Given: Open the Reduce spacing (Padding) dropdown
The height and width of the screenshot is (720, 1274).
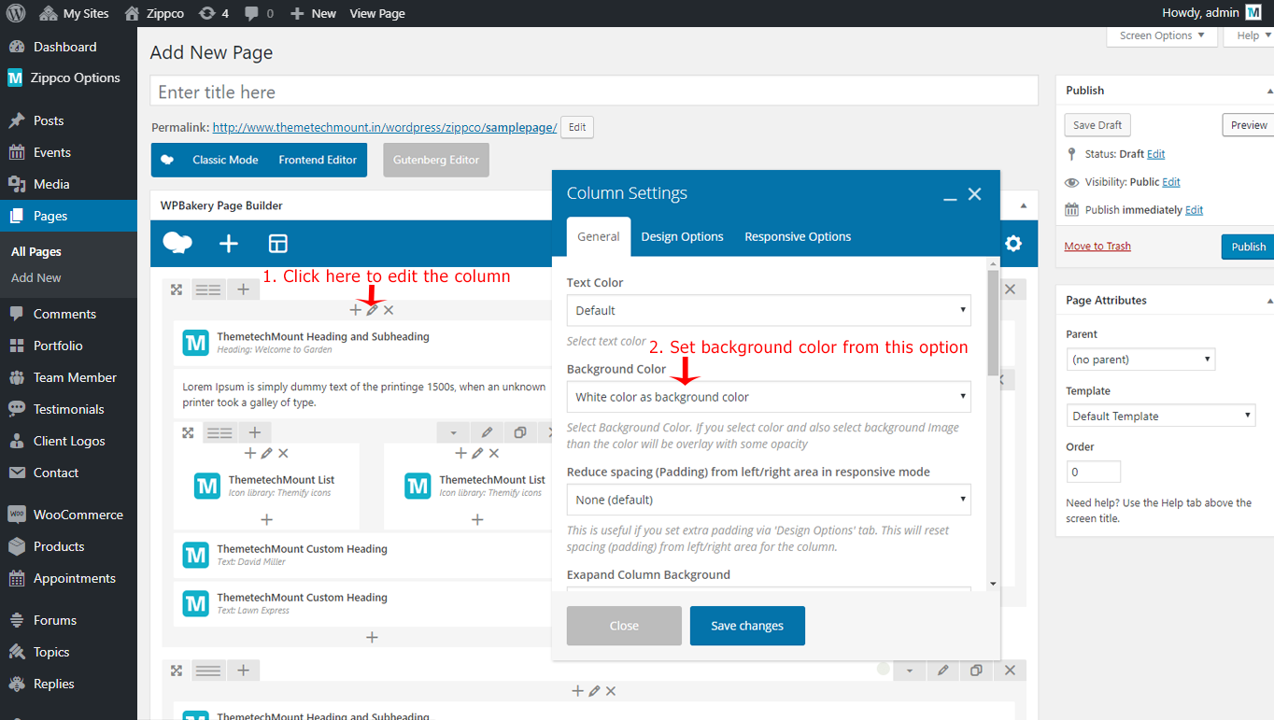Looking at the screenshot, I should pos(769,500).
